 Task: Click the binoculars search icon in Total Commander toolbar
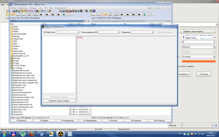37,11
